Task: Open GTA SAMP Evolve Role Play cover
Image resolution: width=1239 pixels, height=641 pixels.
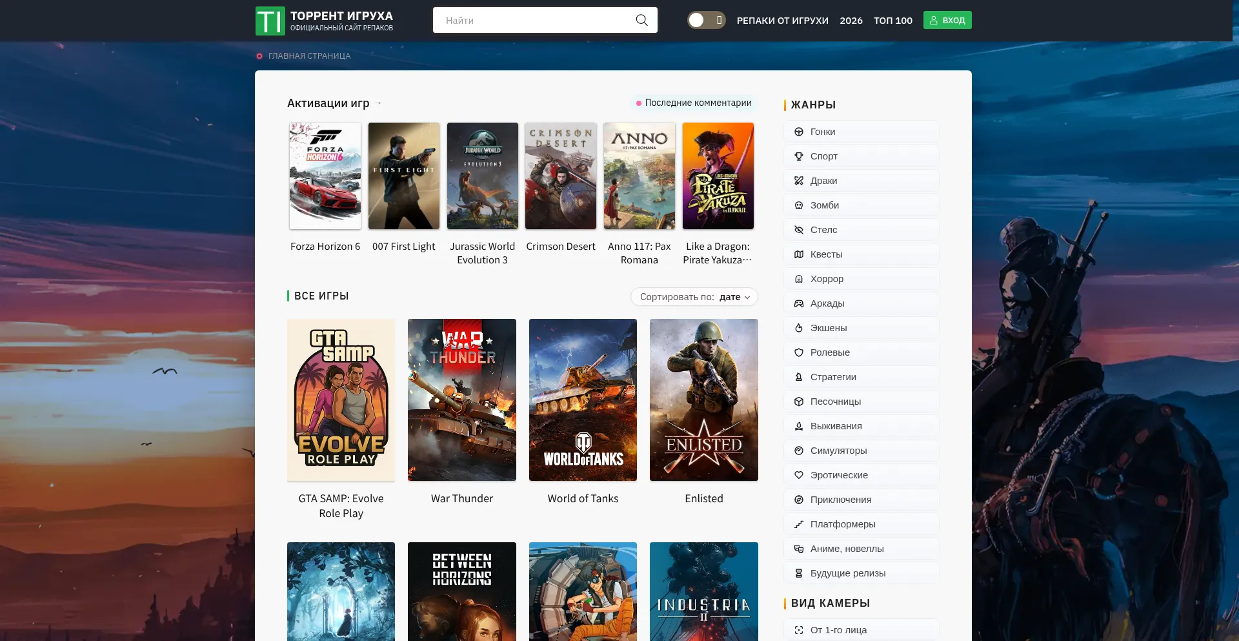Action: coord(341,400)
